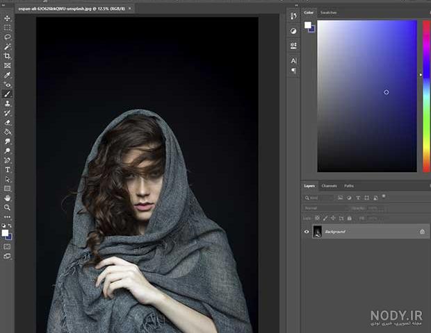Open the Adjustments panel icon
This screenshot has height=333, width=431.
click(x=293, y=31)
